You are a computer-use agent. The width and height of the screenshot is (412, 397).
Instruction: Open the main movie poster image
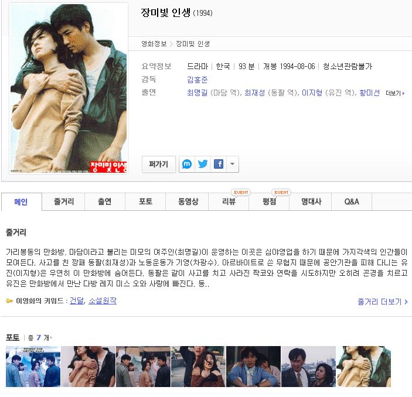coord(69,88)
